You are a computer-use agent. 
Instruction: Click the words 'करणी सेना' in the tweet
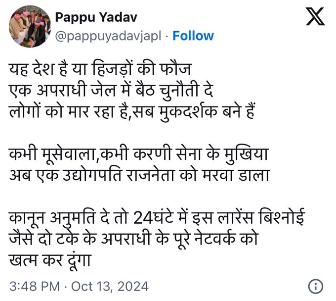(167, 153)
